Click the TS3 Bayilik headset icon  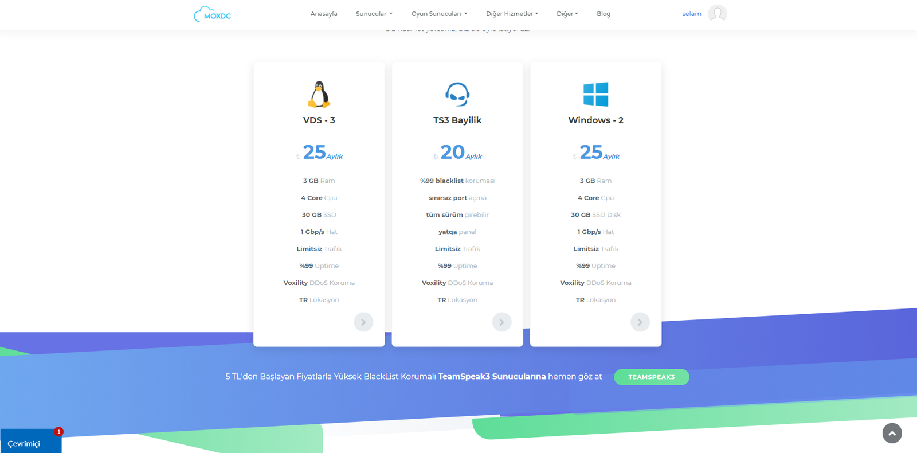pos(457,95)
